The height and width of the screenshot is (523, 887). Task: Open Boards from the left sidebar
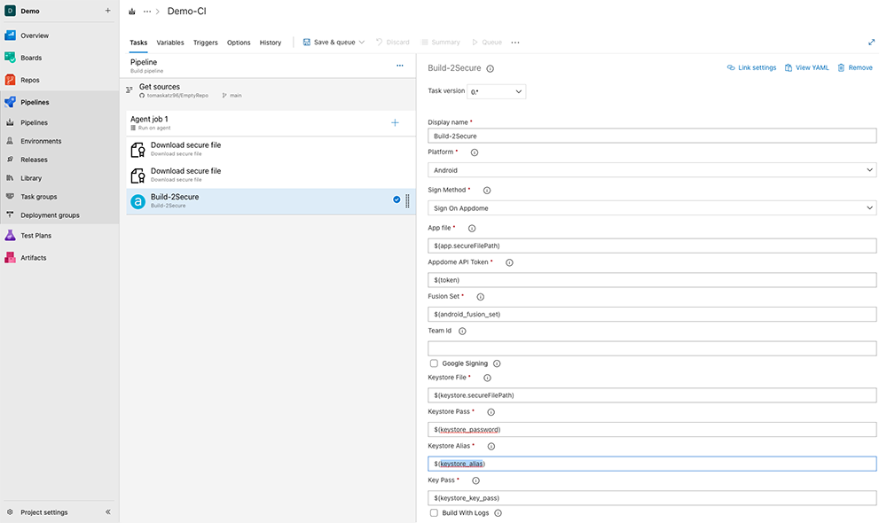tap(35, 59)
